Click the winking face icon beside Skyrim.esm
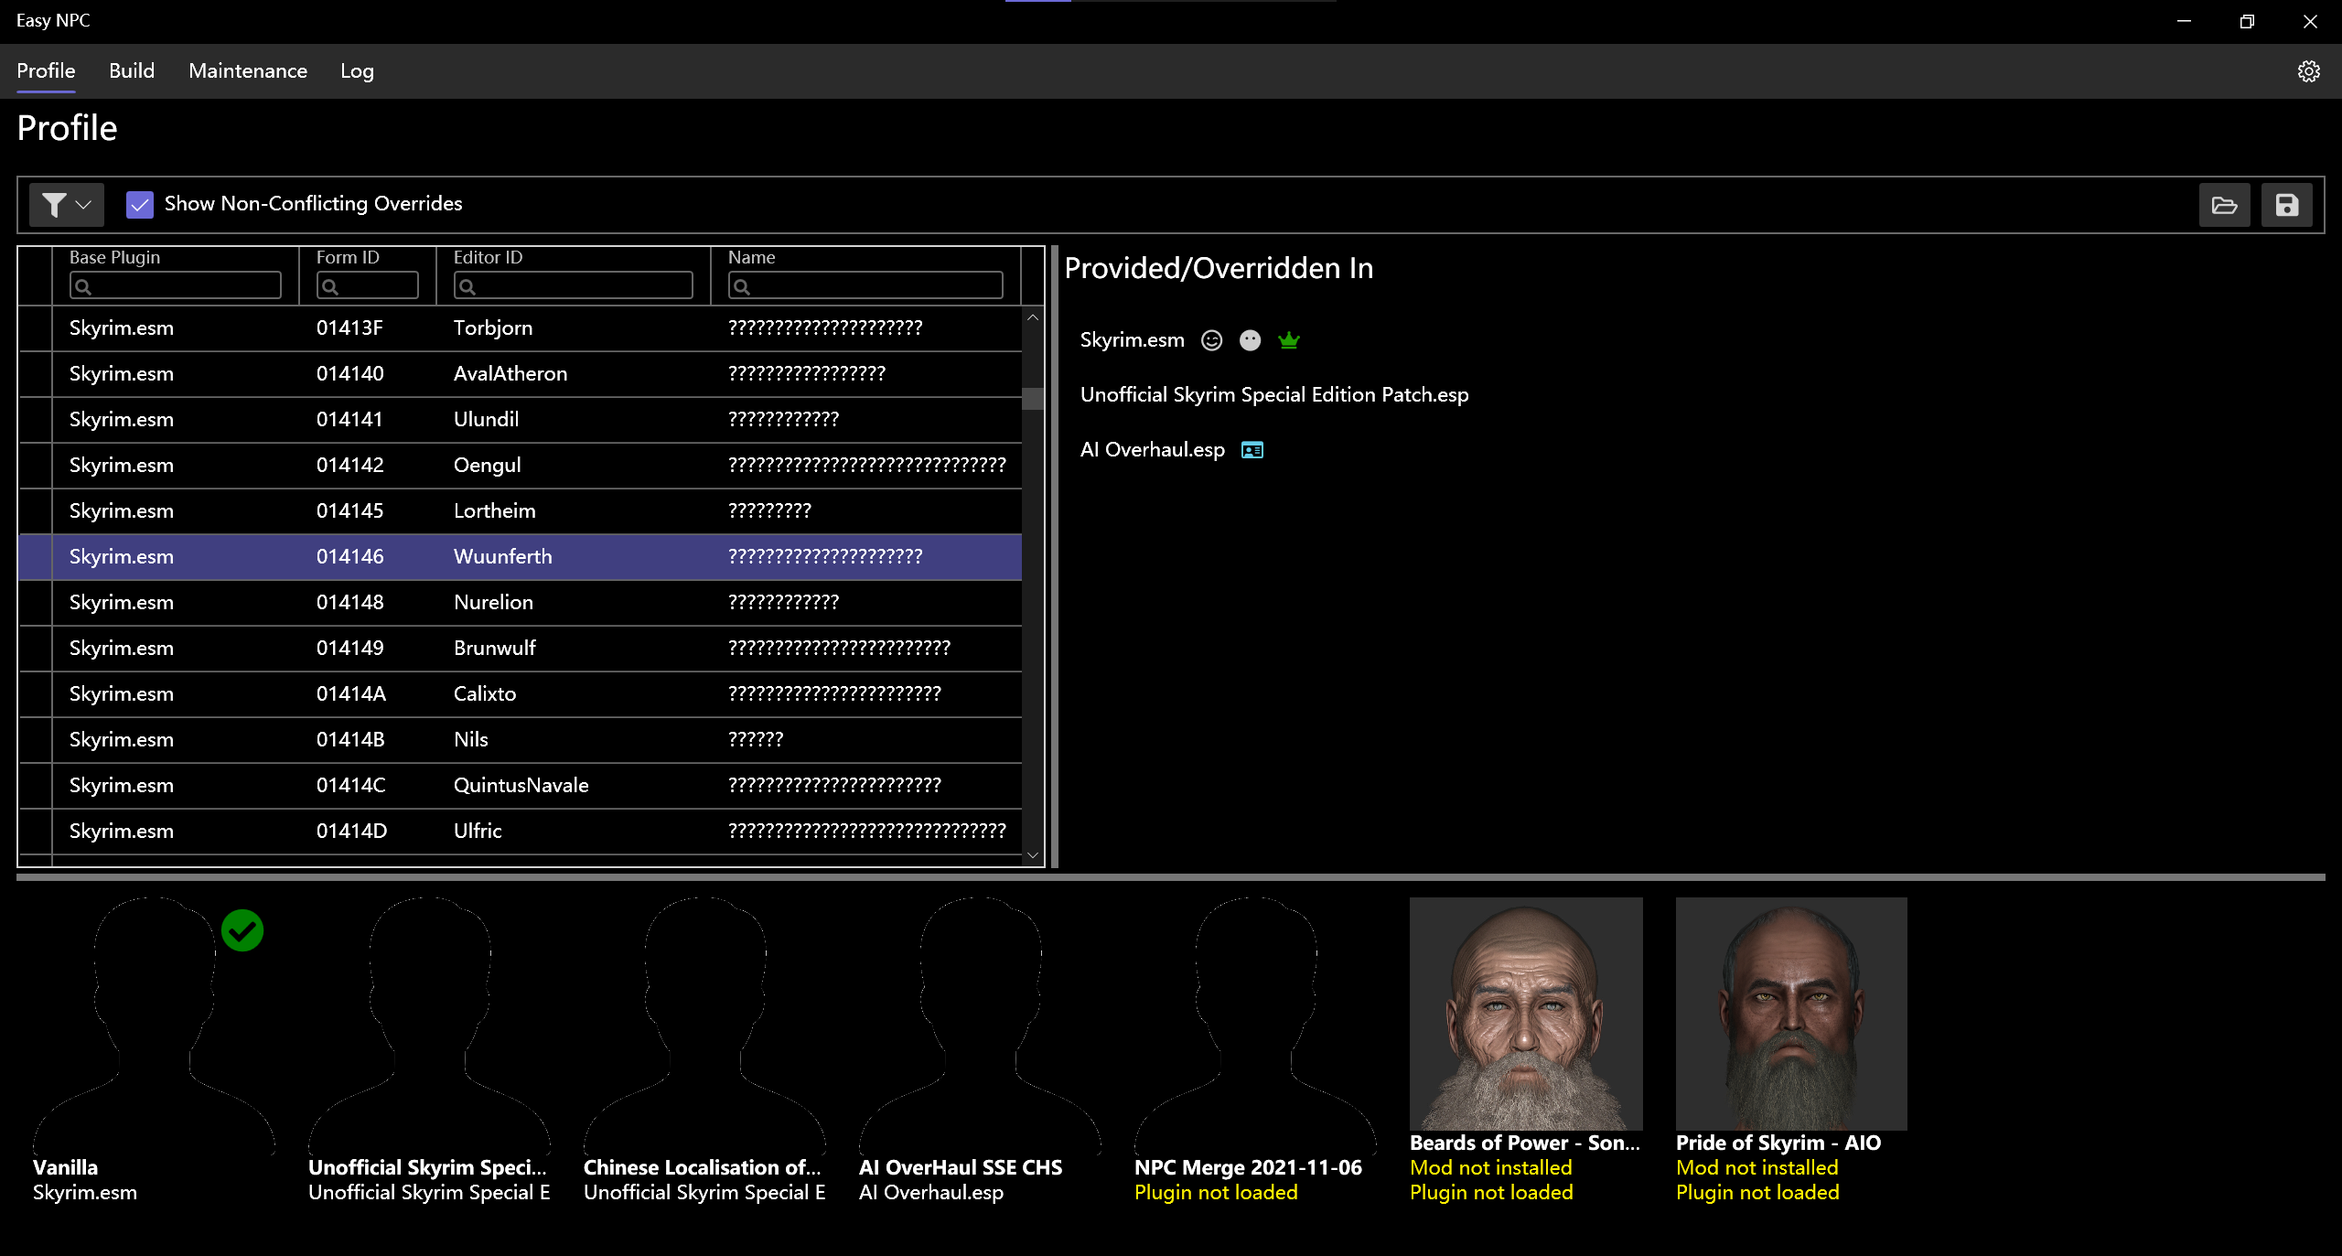This screenshot has width=2342, height=1256. (1211, 340)
